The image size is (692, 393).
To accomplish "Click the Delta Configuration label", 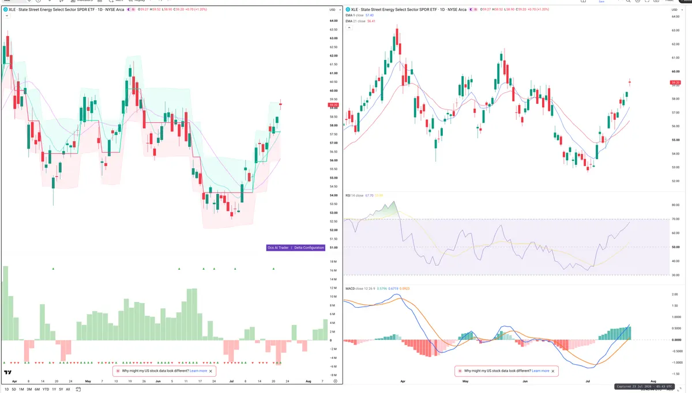I will coord(309,248).
